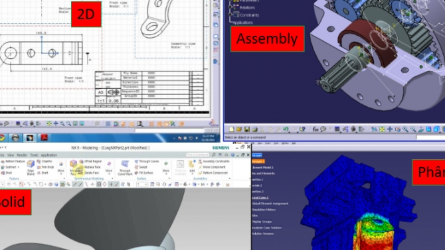
Task: Expand Synchronous Modeling group options arrow
Action: pos(112,178)
